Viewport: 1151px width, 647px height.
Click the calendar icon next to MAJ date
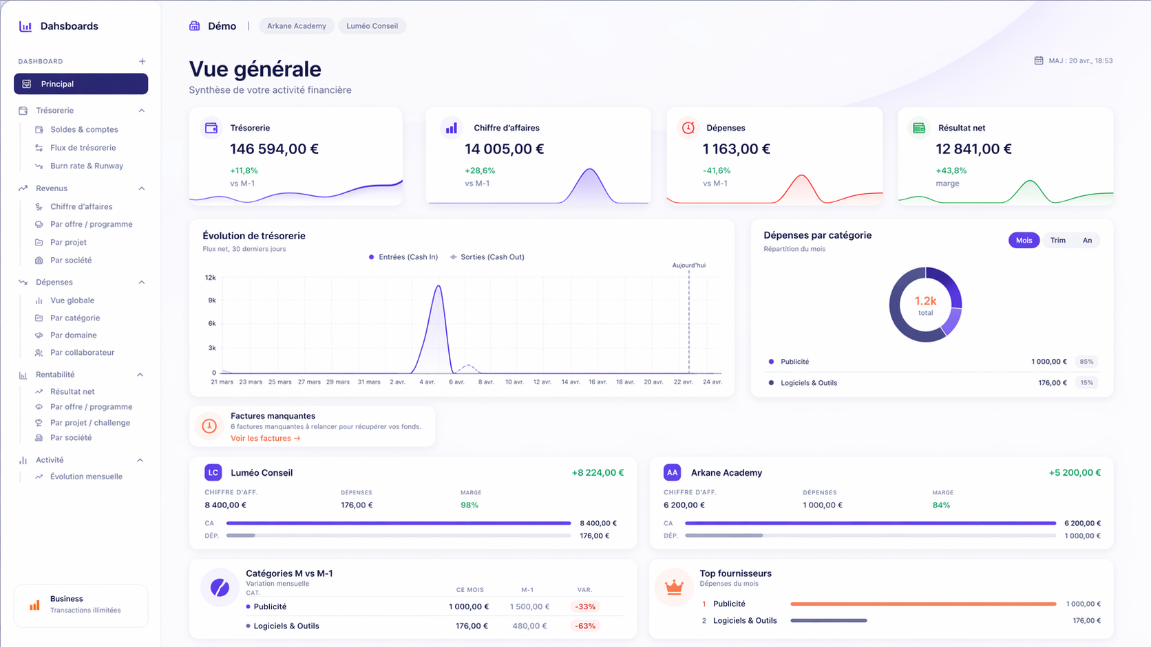[1038, 61]
